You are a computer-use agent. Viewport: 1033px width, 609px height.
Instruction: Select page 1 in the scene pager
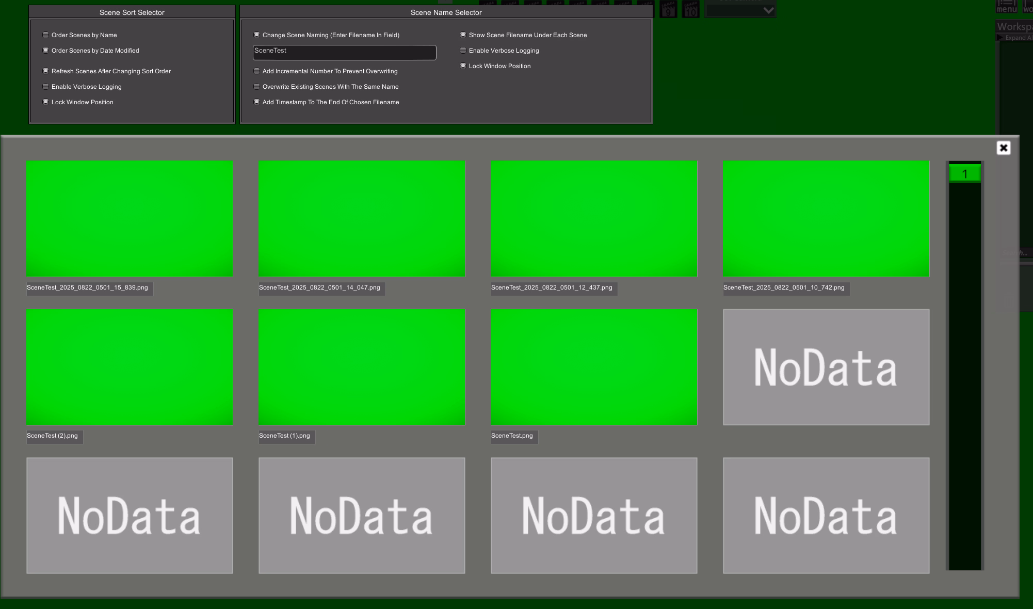point(964,174)
